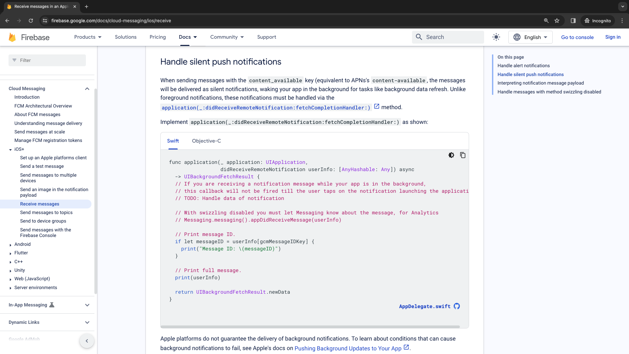Screen dimensions: 629x354
Task: Select the Objective-C code tab
Action: click(x=206, y=141)
